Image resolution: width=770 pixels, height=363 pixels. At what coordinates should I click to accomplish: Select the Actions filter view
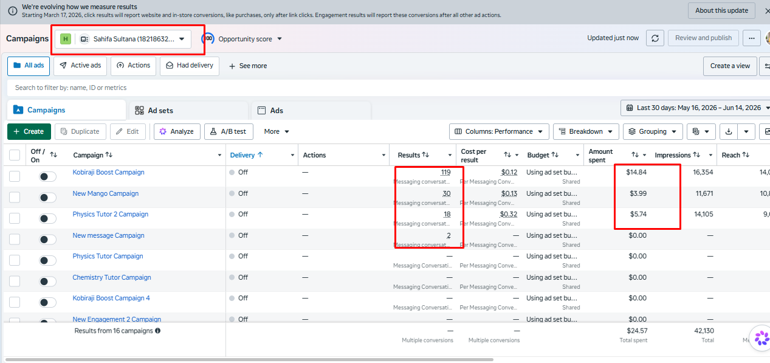click(x=133, y=66)
